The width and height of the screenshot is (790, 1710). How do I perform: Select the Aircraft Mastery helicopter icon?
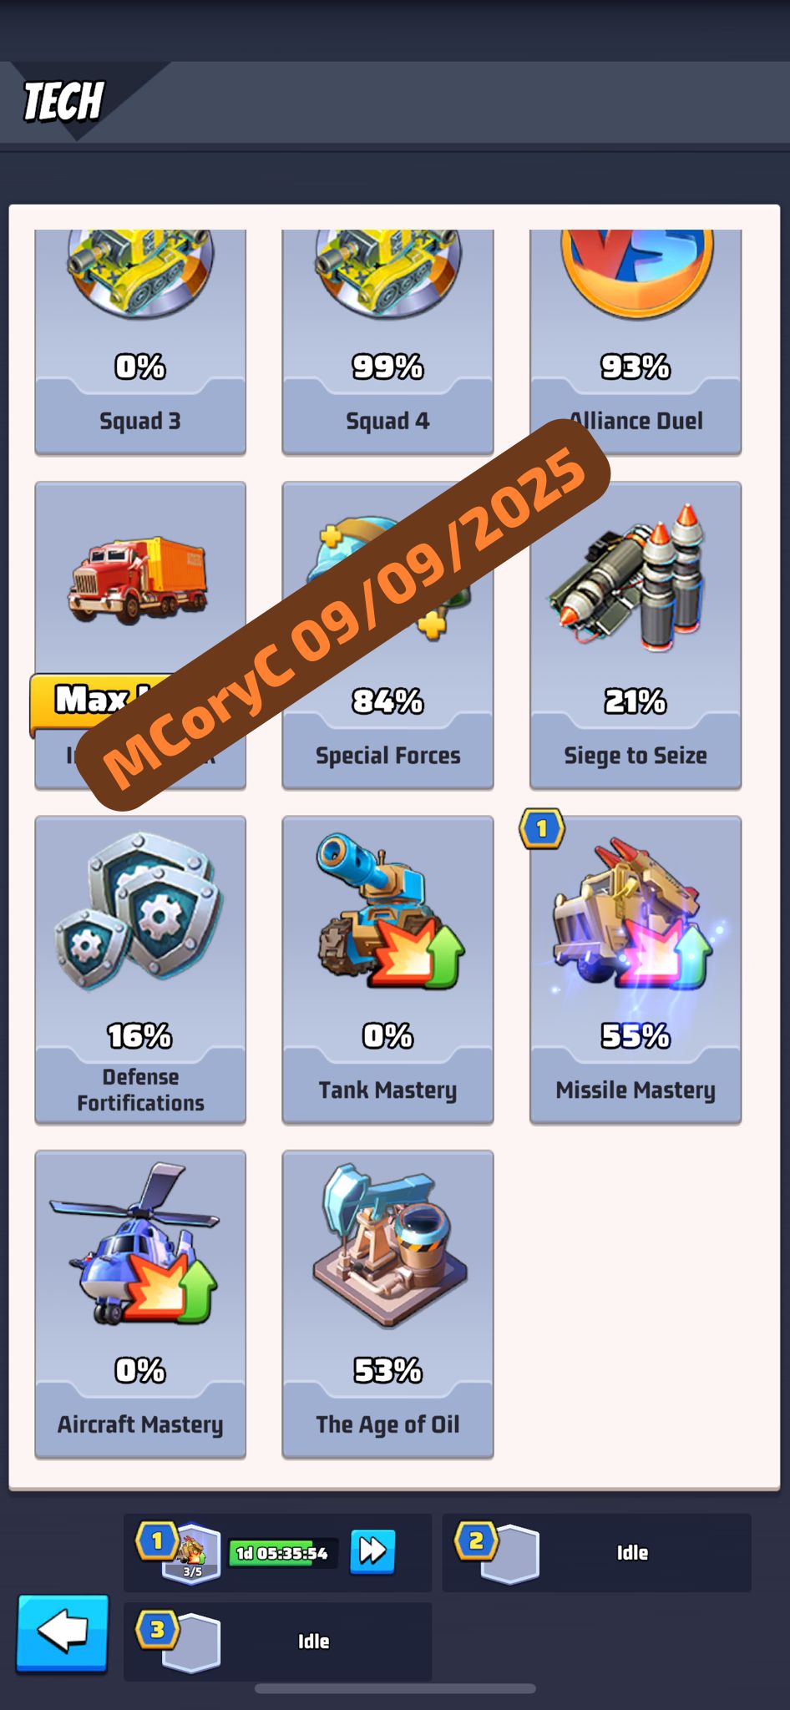click(136, 1244)
